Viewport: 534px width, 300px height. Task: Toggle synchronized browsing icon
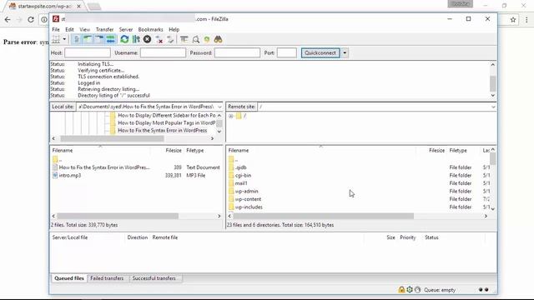click(207, 39)
